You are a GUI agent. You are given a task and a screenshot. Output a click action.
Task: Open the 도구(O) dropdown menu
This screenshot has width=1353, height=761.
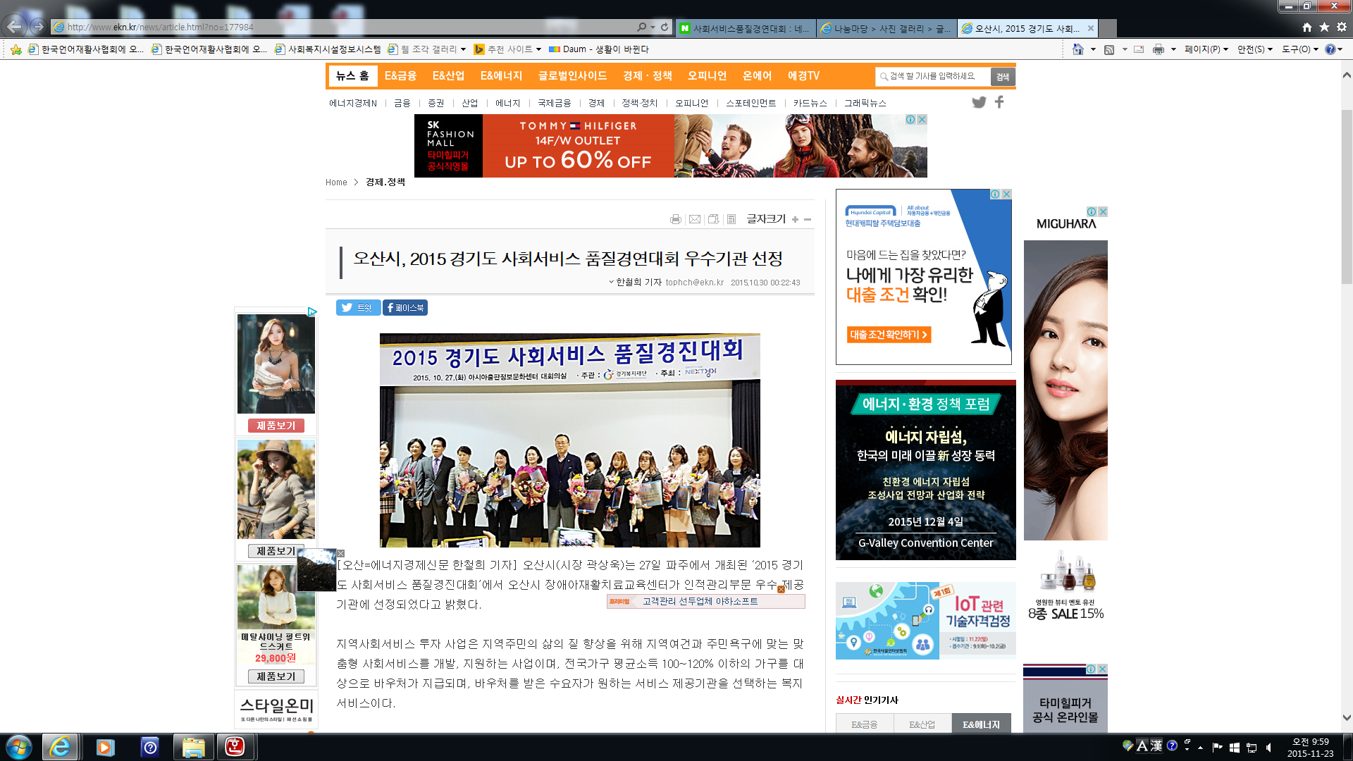pyautogui.click(x=1299, y=49)
